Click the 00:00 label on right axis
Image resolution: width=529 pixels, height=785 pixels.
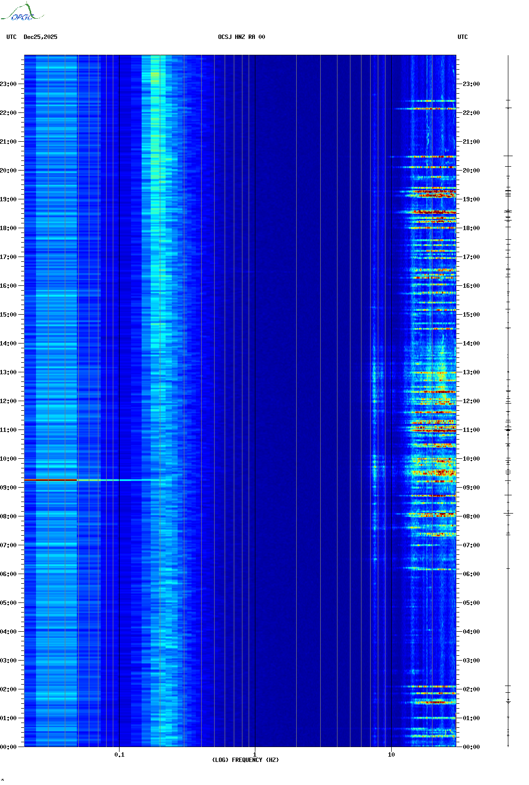tap(471, 747)
